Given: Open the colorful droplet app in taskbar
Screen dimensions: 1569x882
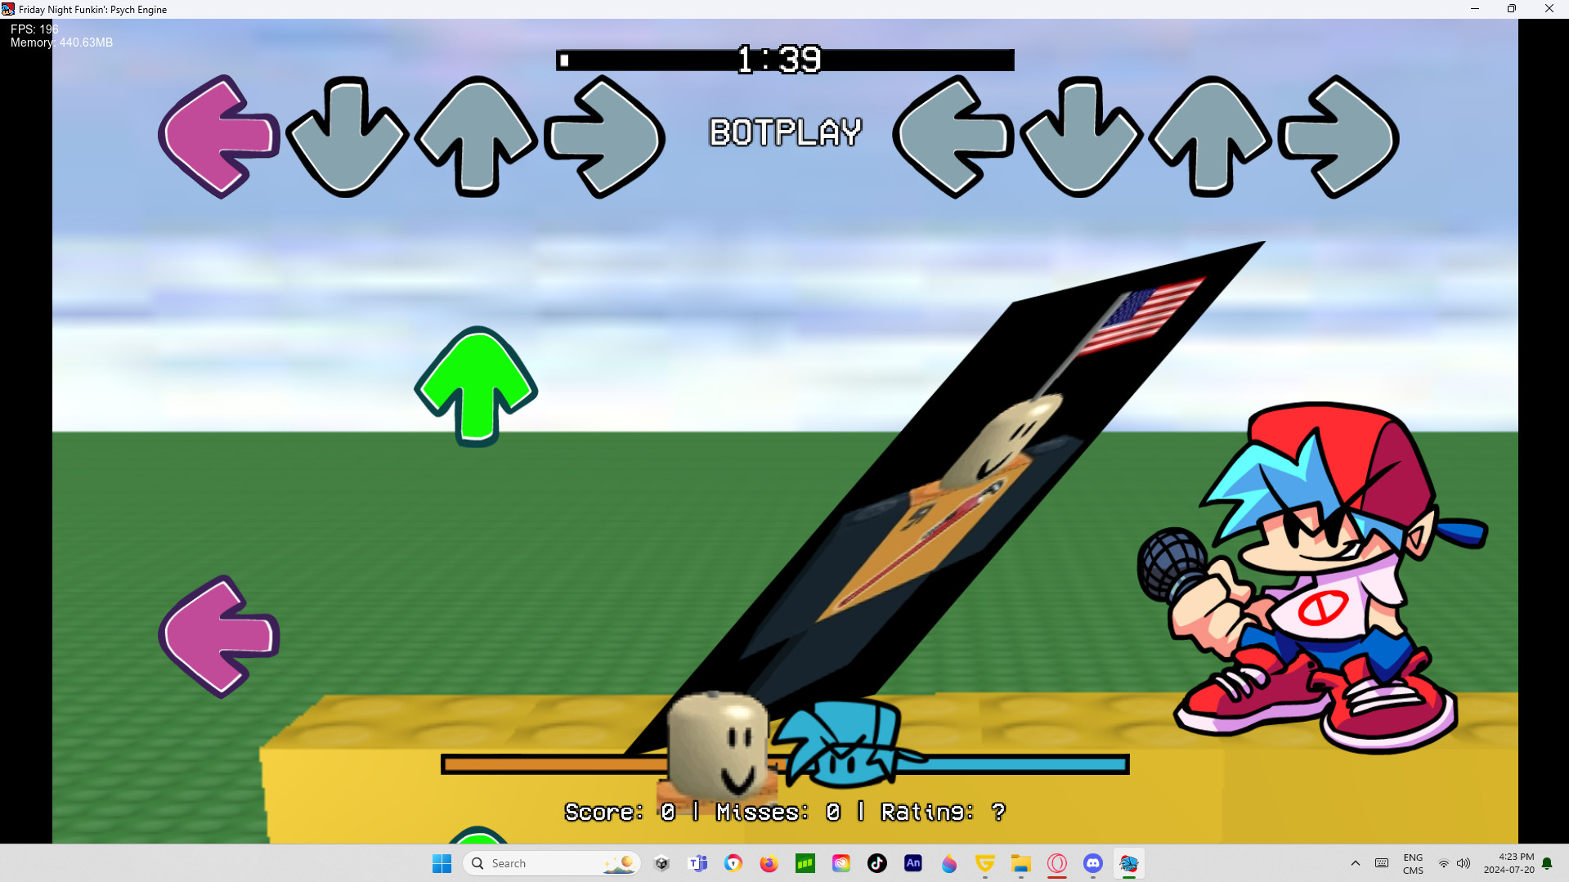Looking at the screenshot, I should click(x=949, y=863).
